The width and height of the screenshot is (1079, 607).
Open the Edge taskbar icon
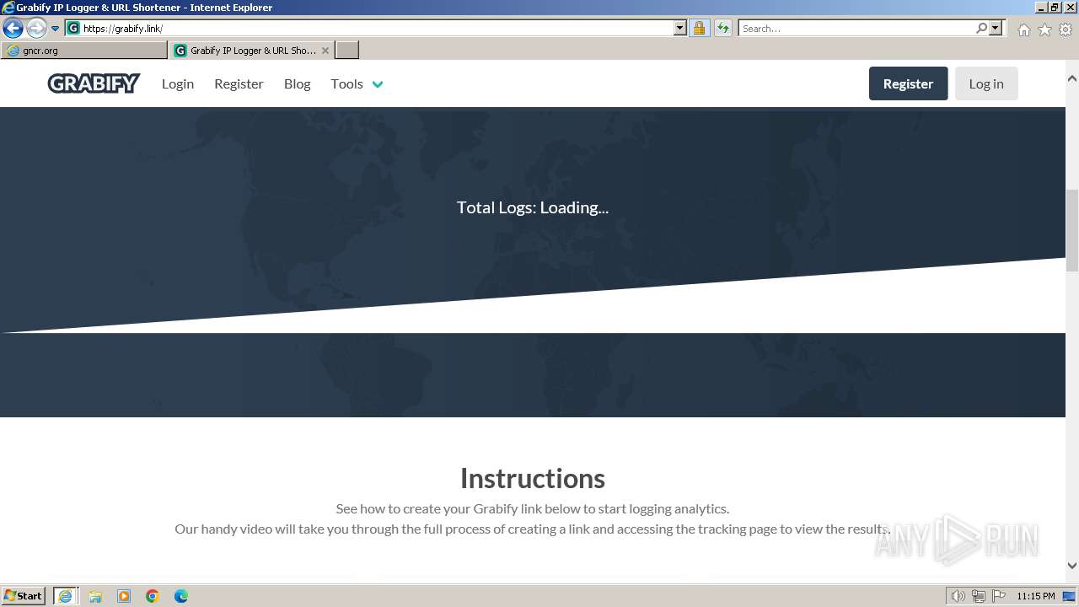181,596
